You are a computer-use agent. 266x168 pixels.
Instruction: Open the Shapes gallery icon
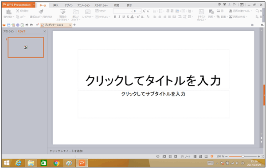[x=211, y=12]
